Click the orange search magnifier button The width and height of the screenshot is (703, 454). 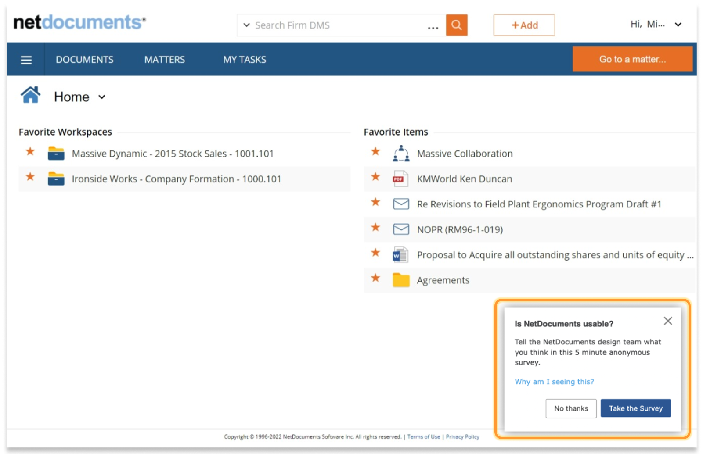click(x=456, y=25)
